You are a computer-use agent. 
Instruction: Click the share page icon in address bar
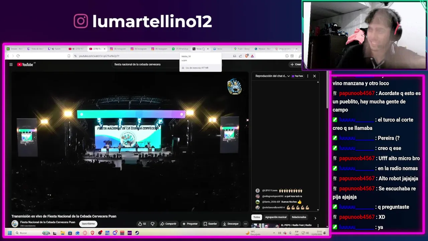point(240,56)
